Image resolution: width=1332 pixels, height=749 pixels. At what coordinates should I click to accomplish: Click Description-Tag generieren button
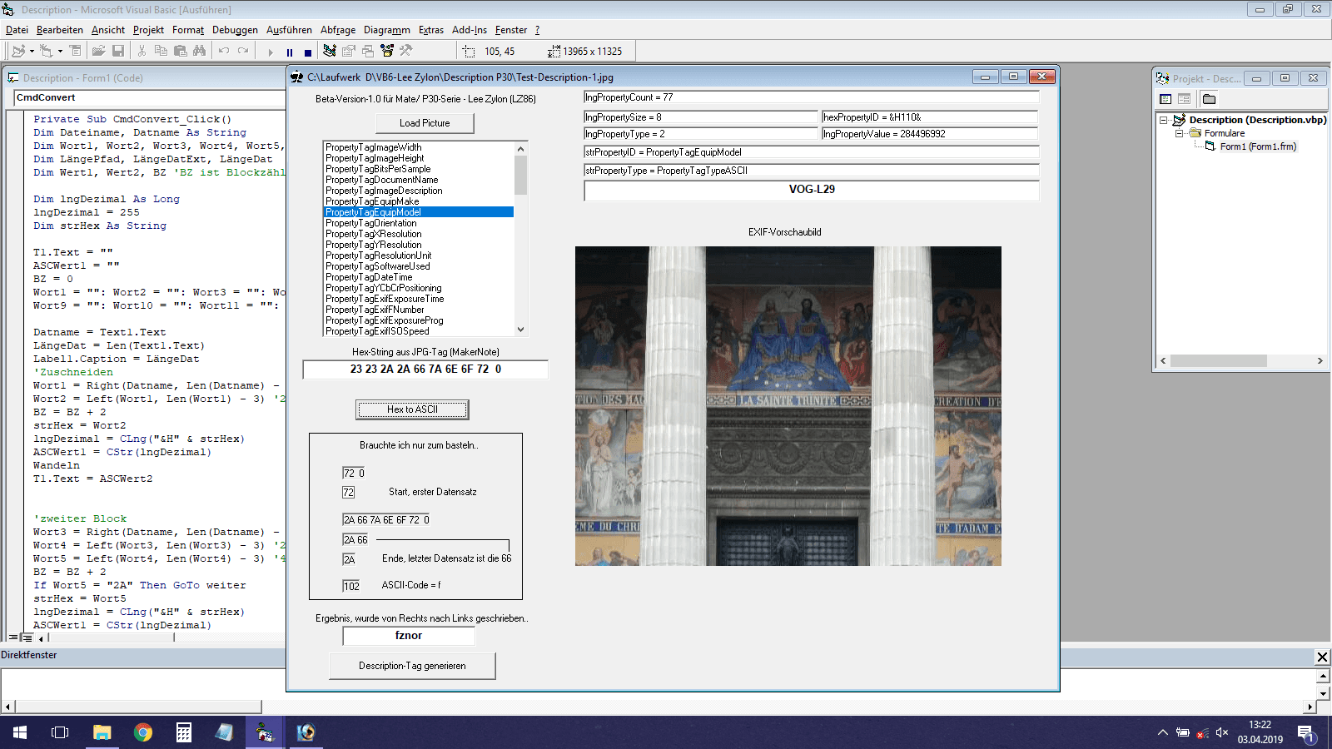(x=412, y=666)
